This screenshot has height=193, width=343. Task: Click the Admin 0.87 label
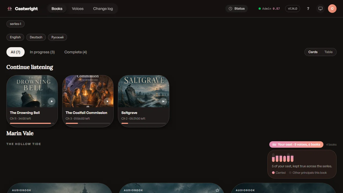[271, 9]
